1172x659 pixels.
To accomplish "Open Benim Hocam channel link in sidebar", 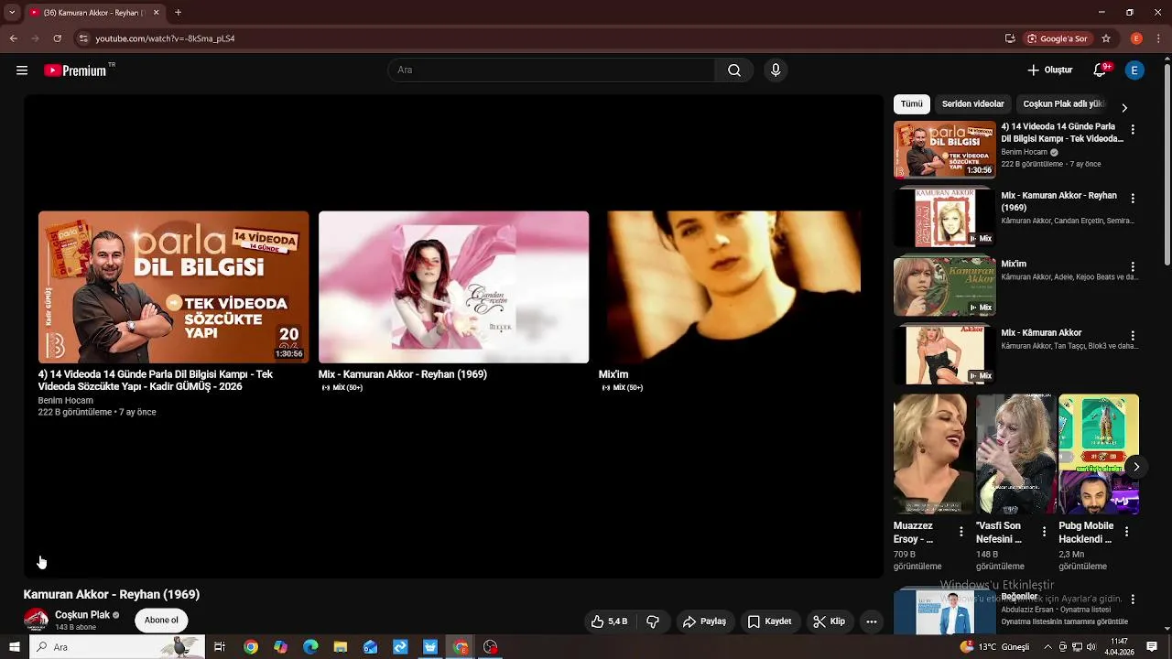I will pyautogui.click(x=1024, y=152).
